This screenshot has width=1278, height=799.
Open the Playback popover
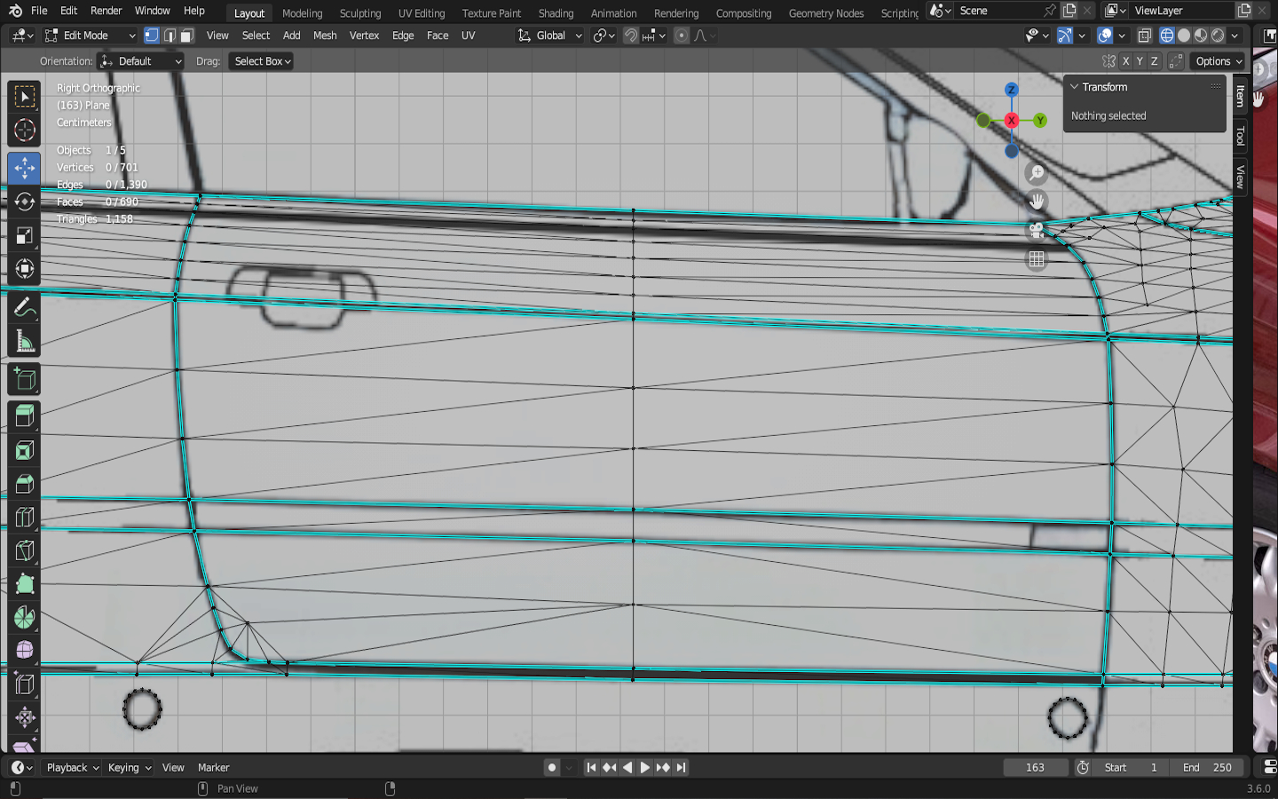72,768
